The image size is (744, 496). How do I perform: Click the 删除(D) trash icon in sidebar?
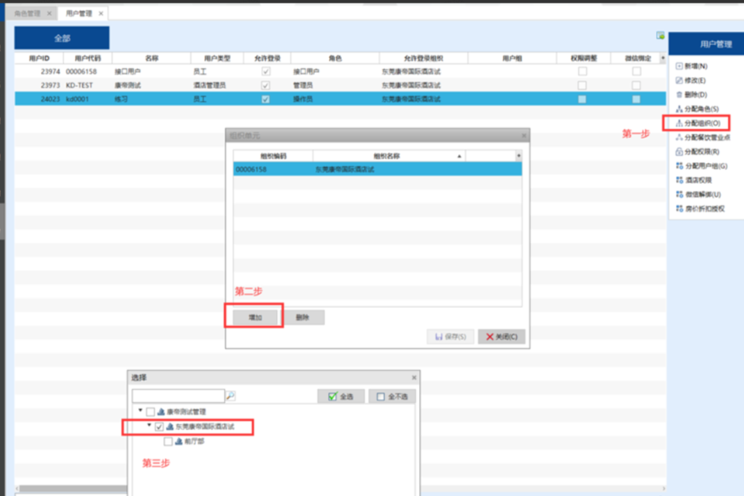coord(679,95)
